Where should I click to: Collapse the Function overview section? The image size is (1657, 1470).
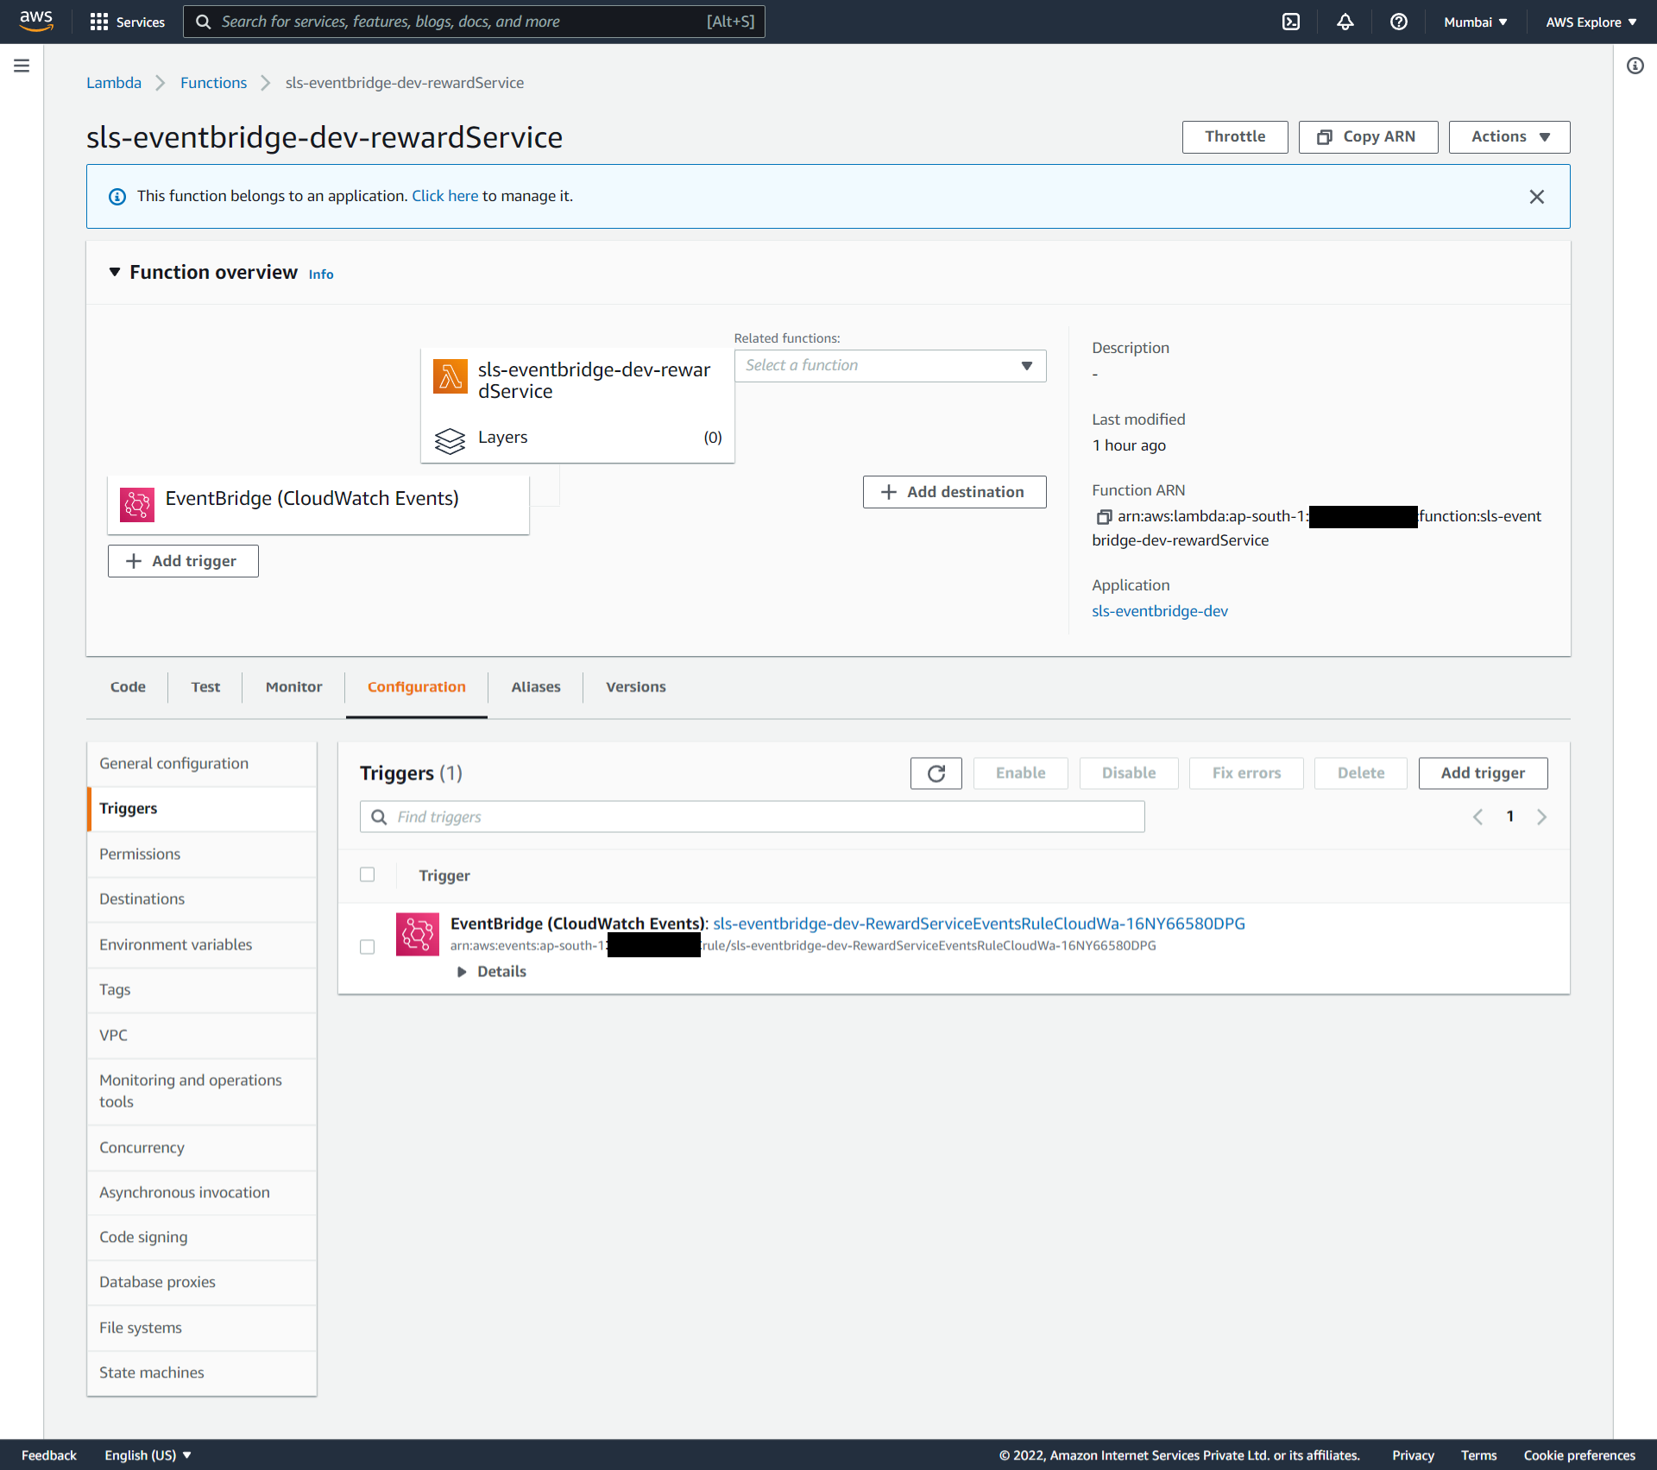(x=115, y=272)
